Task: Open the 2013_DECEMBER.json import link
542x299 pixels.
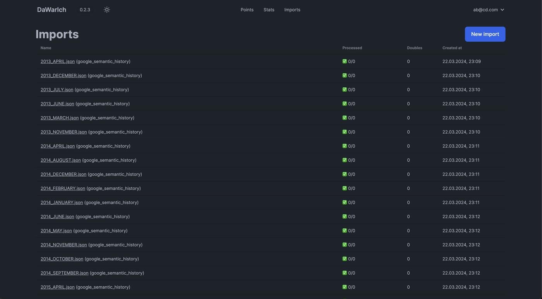Action: pos(63,75)
